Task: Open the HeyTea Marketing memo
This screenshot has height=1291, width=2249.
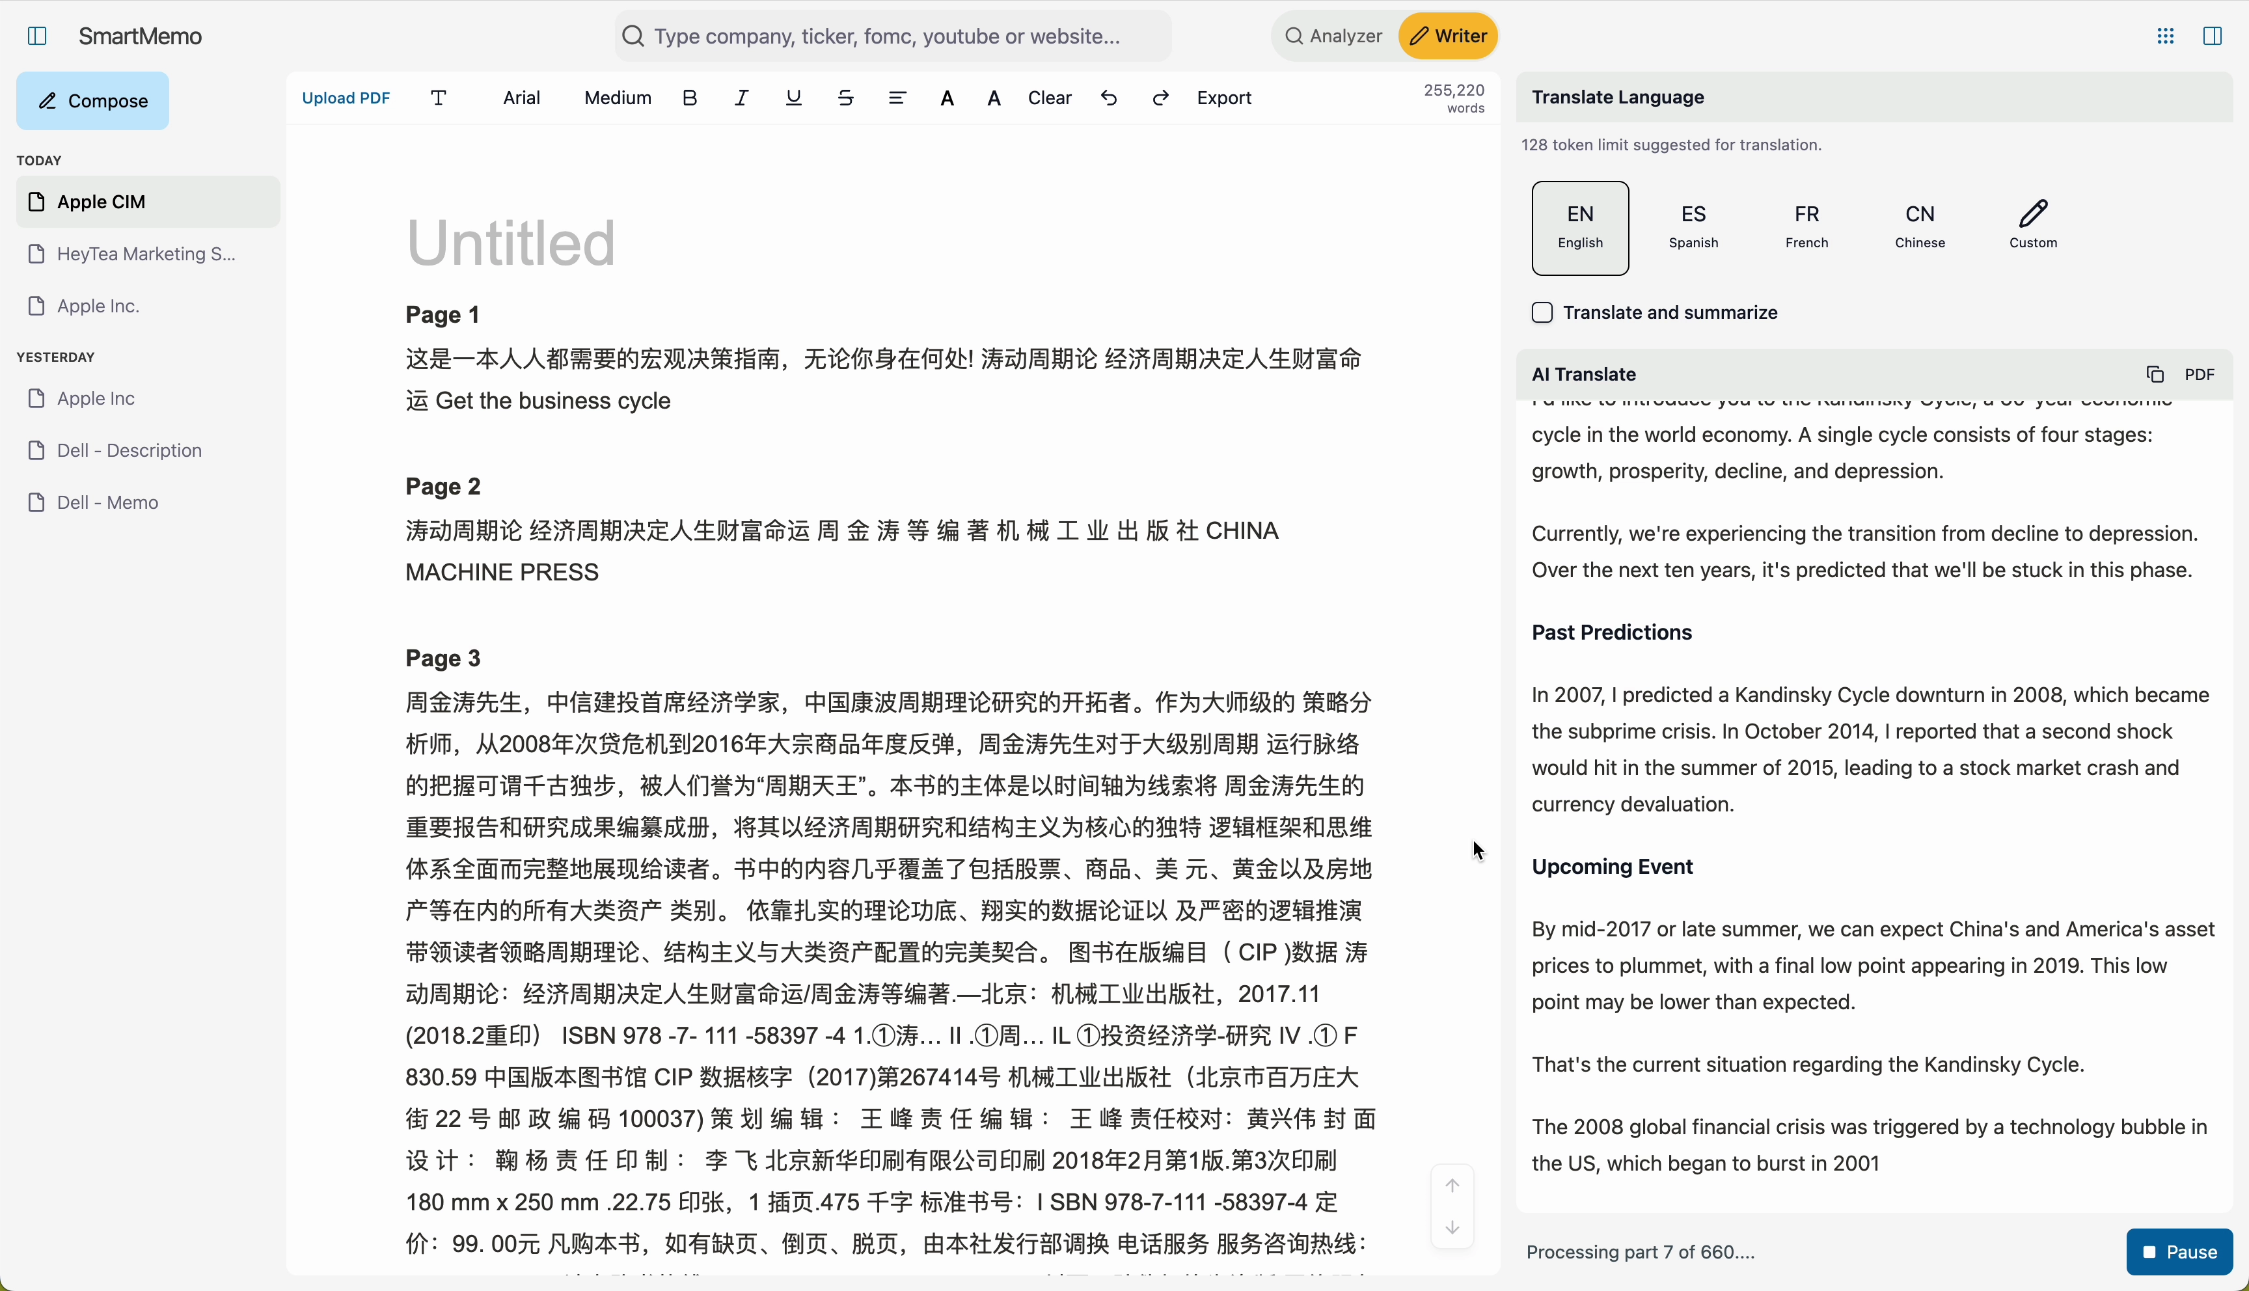Action: point(146,254)
